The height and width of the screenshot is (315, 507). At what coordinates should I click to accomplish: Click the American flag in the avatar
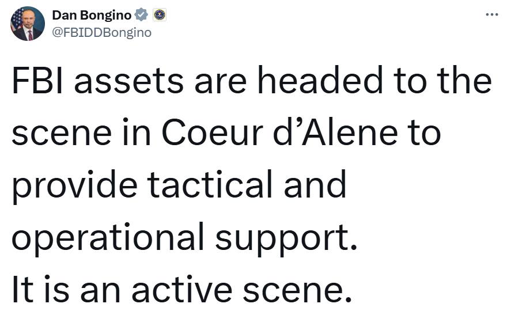click(16, 20)
